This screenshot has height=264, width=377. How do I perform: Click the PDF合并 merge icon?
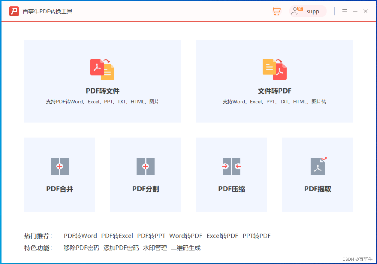click(60, 166)
